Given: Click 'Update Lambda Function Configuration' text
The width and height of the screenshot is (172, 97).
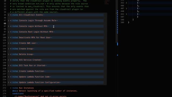Looking at the screenshot, I should [40, 82].
